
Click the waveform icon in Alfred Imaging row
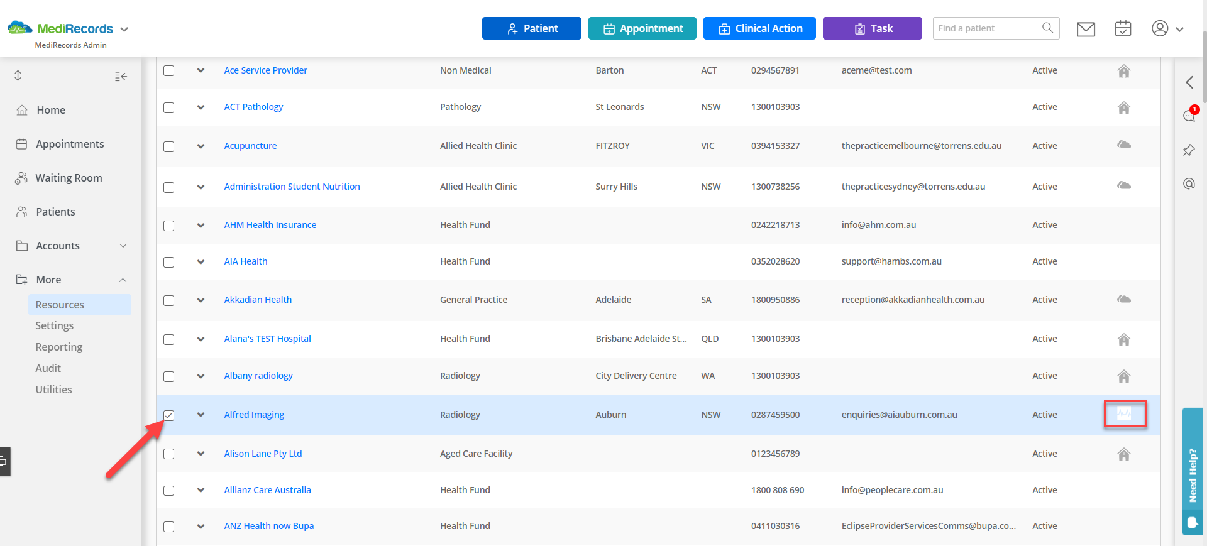[x=1124, y=413]
